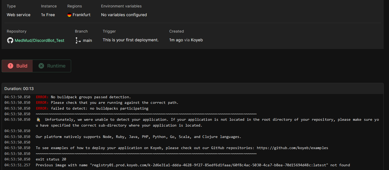Click the cancelled icon on Runtime tab
This screenshot has height=170, width=389.
[41, 66]
